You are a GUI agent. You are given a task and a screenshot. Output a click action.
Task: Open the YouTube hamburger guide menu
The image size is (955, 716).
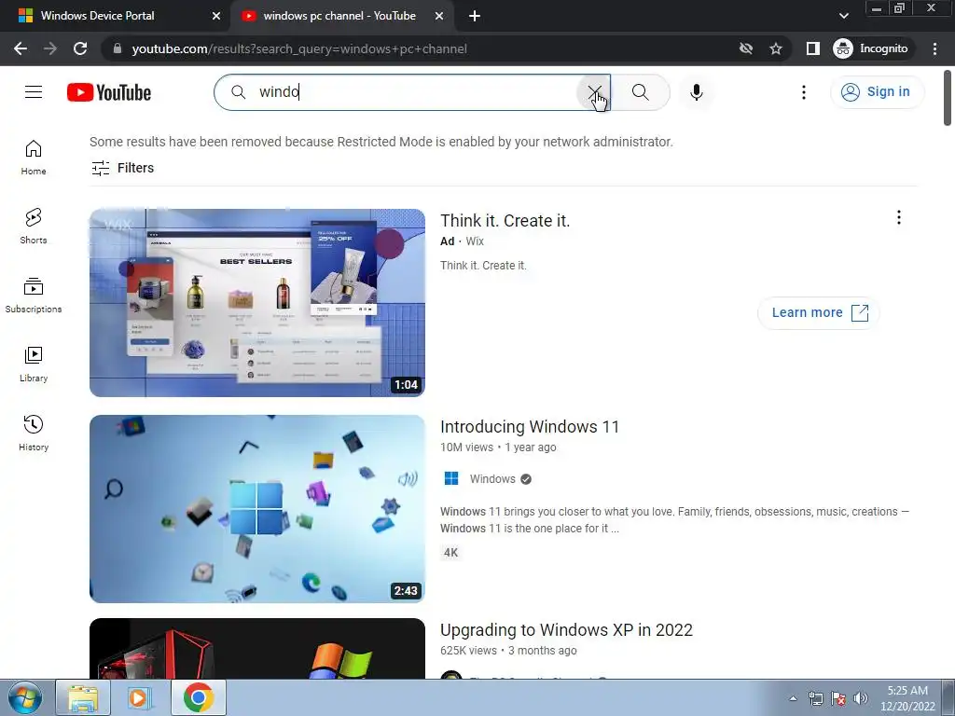tap(34, 92)
